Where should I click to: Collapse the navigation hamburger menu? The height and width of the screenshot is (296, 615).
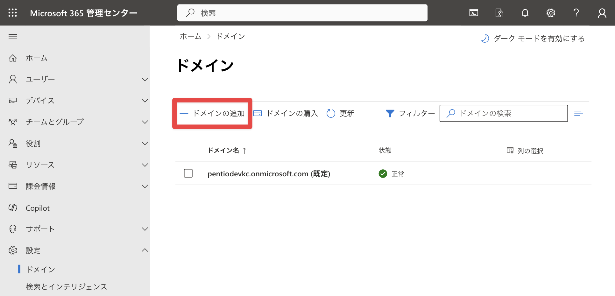(x=13, y=37)
